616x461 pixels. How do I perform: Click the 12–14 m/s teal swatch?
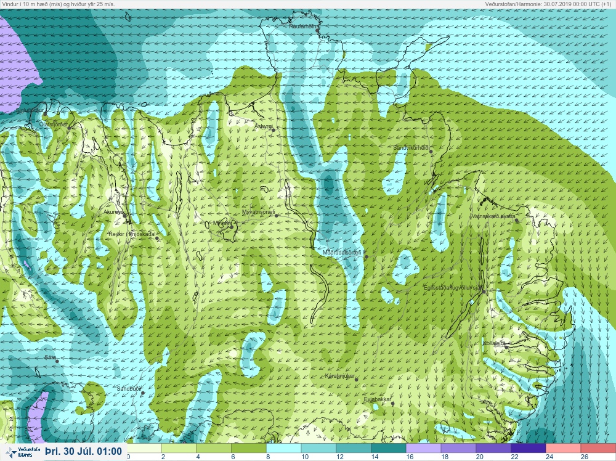pyautogui.click(x=354, y=448)
